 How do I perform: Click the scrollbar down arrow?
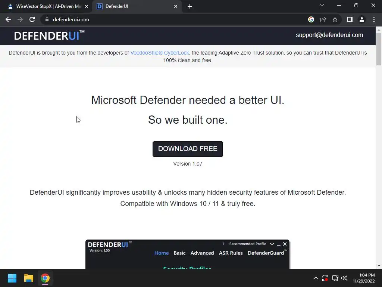379,266
